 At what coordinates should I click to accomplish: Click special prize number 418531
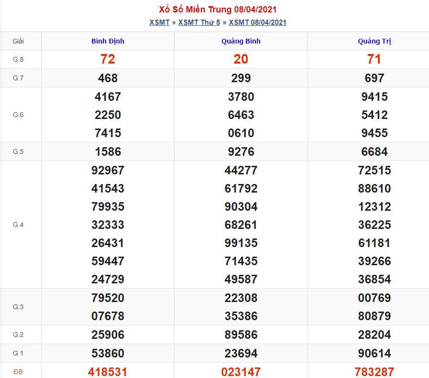108,372
